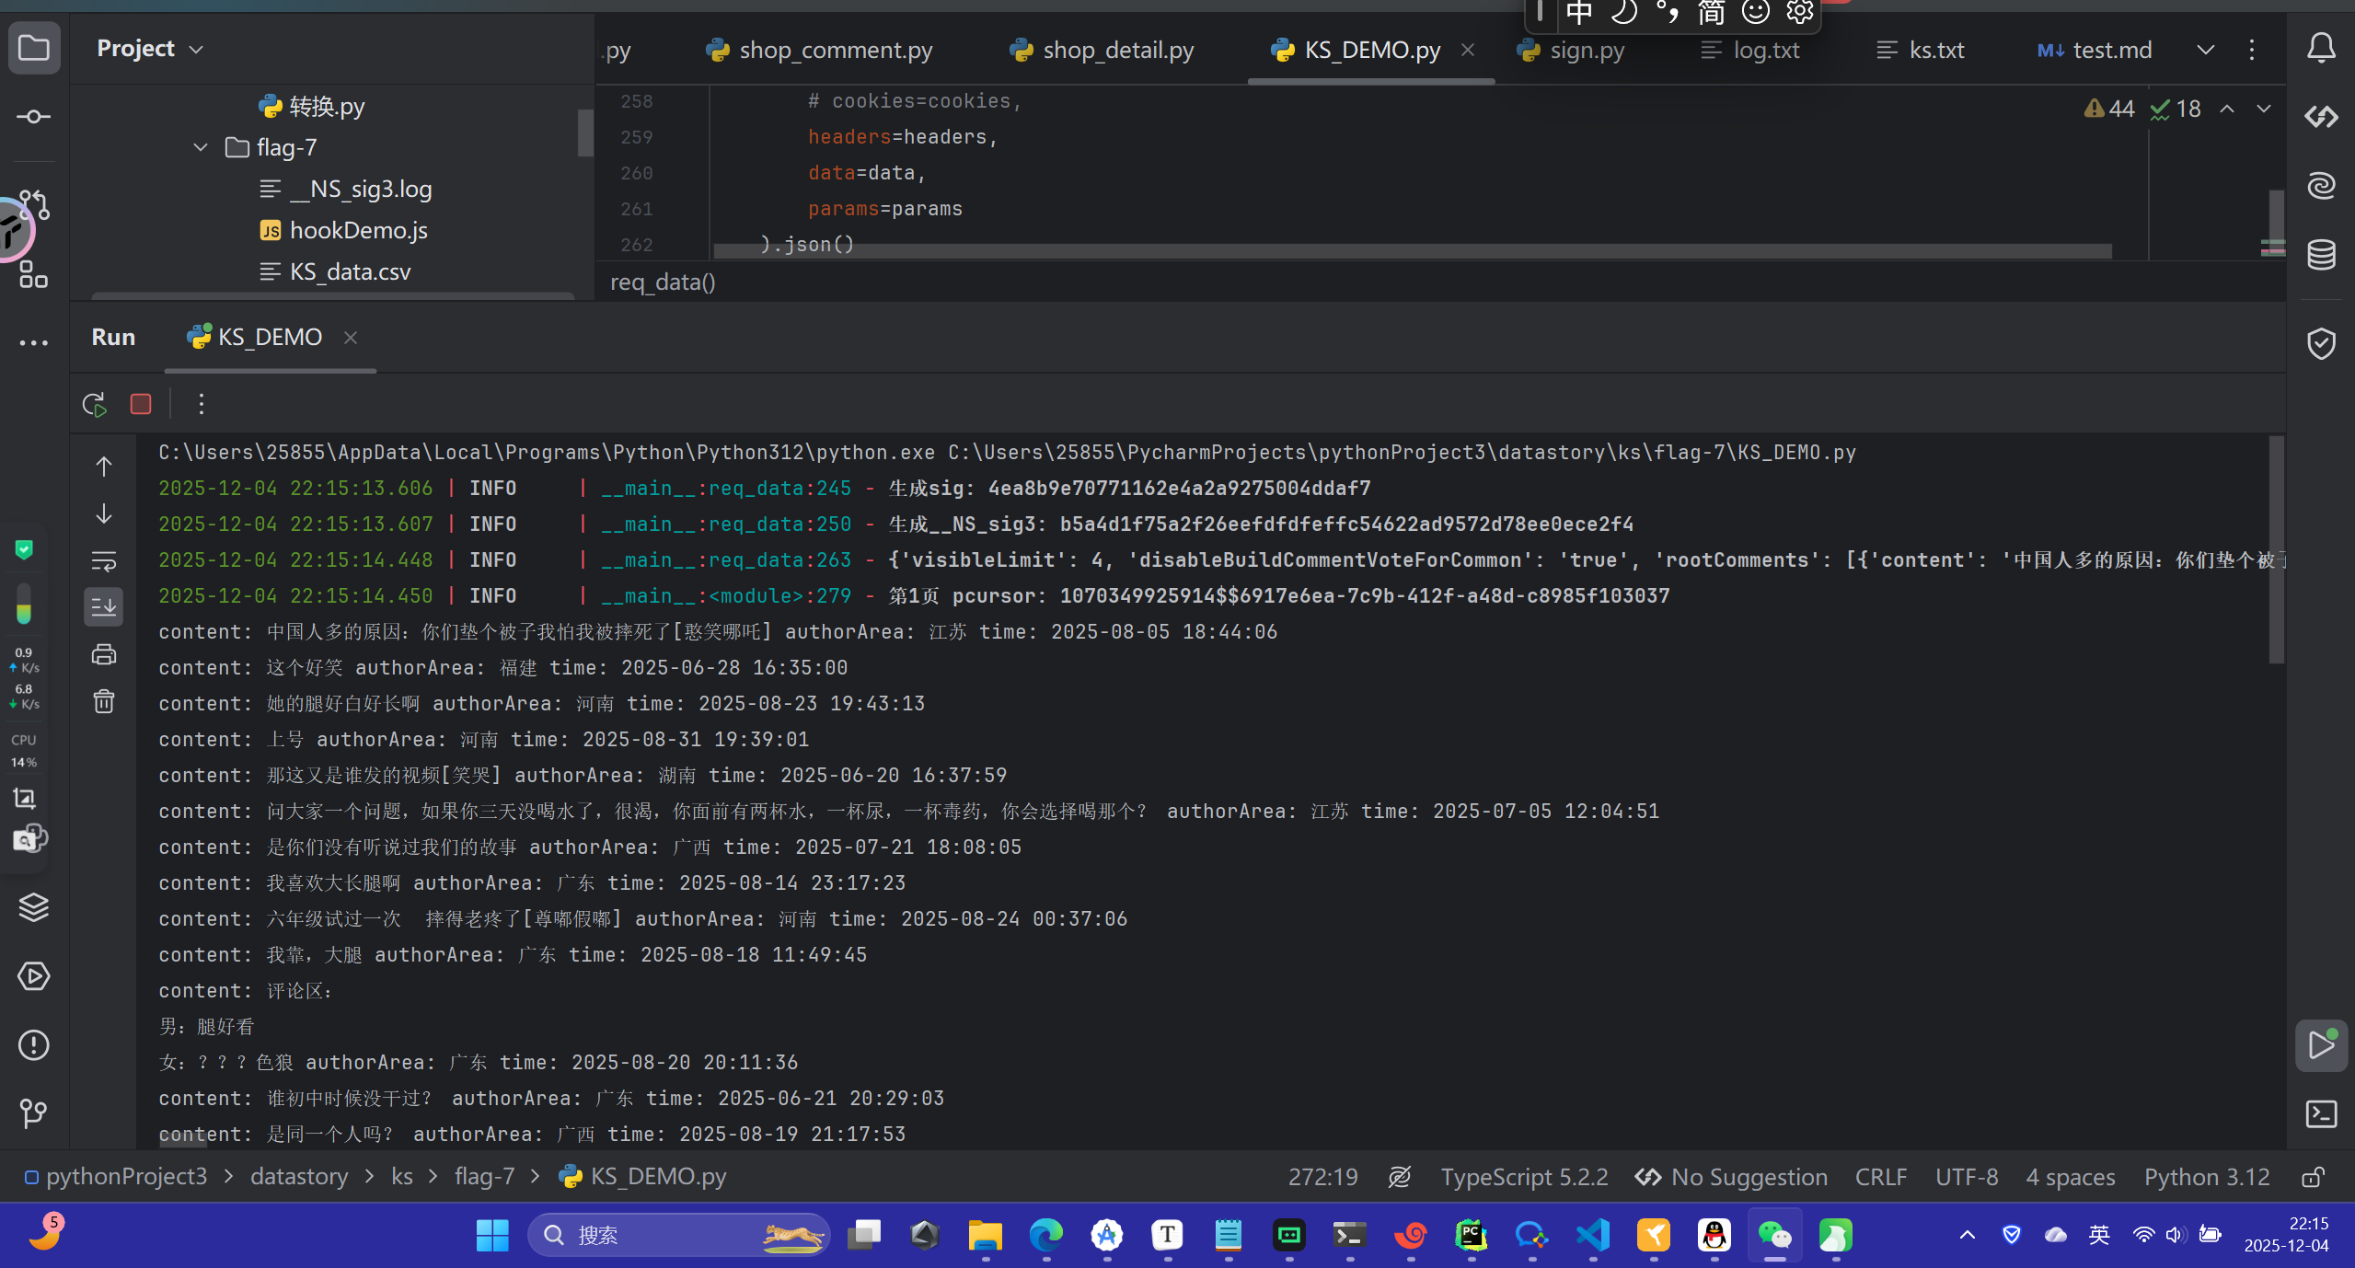Screen dimensions: 2355x1268
Task: Change the Python 3.12 interpreter
Action: 2206,1177
